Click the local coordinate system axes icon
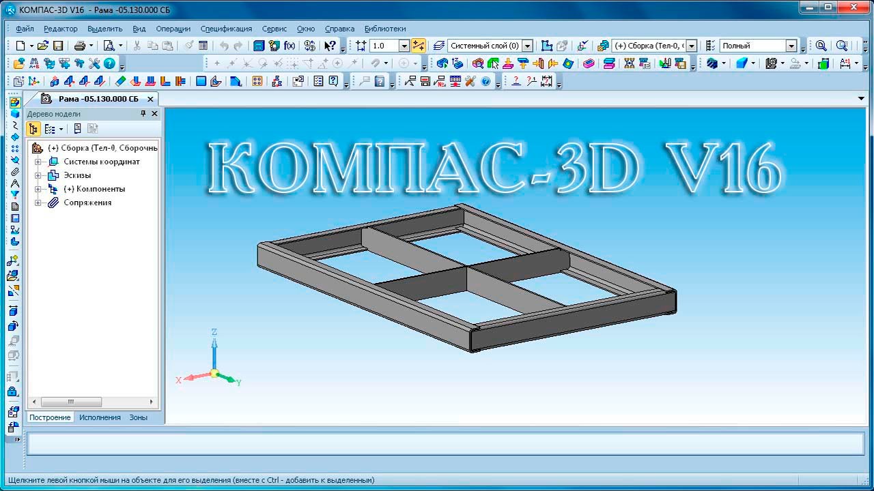 [33, 81]
